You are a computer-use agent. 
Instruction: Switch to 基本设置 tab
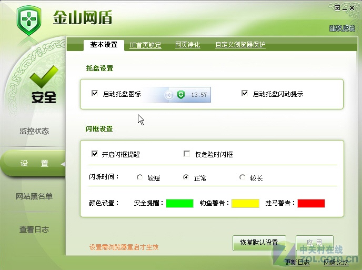tap(104, 45)
